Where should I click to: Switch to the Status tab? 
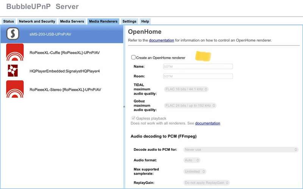8,22
